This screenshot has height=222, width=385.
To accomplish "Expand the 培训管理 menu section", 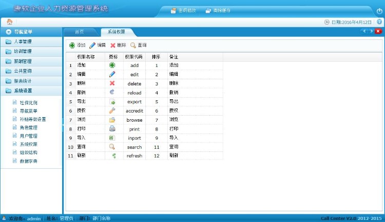I will (31, 51).
